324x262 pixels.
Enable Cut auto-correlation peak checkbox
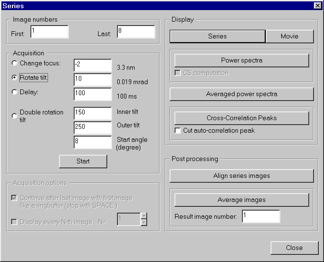[x=178, y=130]
